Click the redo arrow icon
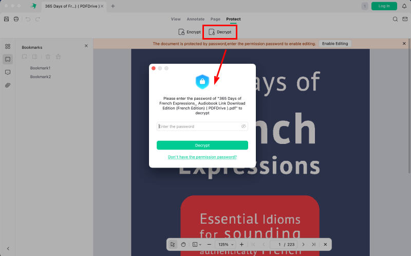411x256 pixels. coord(38,19)
